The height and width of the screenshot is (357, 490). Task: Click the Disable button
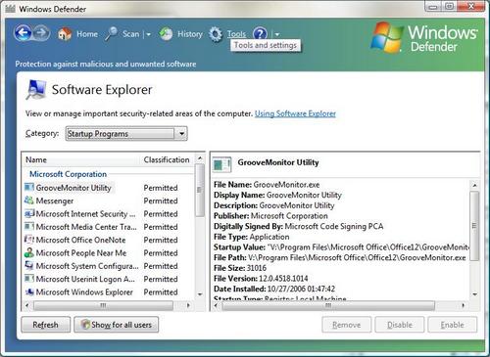click(x=400, y=325)
